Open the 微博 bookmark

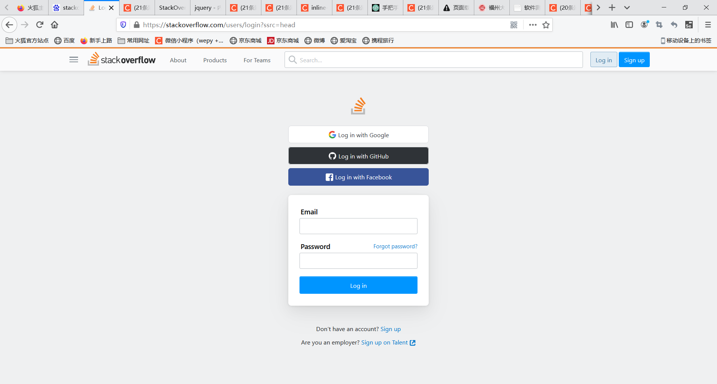[315, 41]
